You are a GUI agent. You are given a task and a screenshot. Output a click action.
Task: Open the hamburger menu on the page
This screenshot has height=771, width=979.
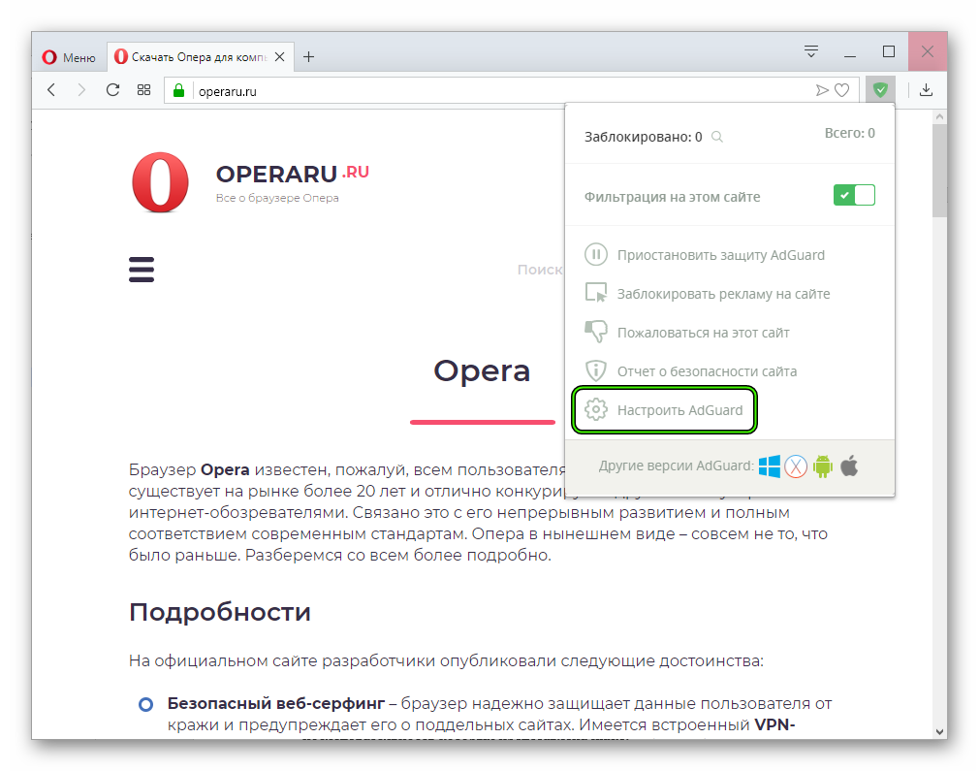coord(142,270)
